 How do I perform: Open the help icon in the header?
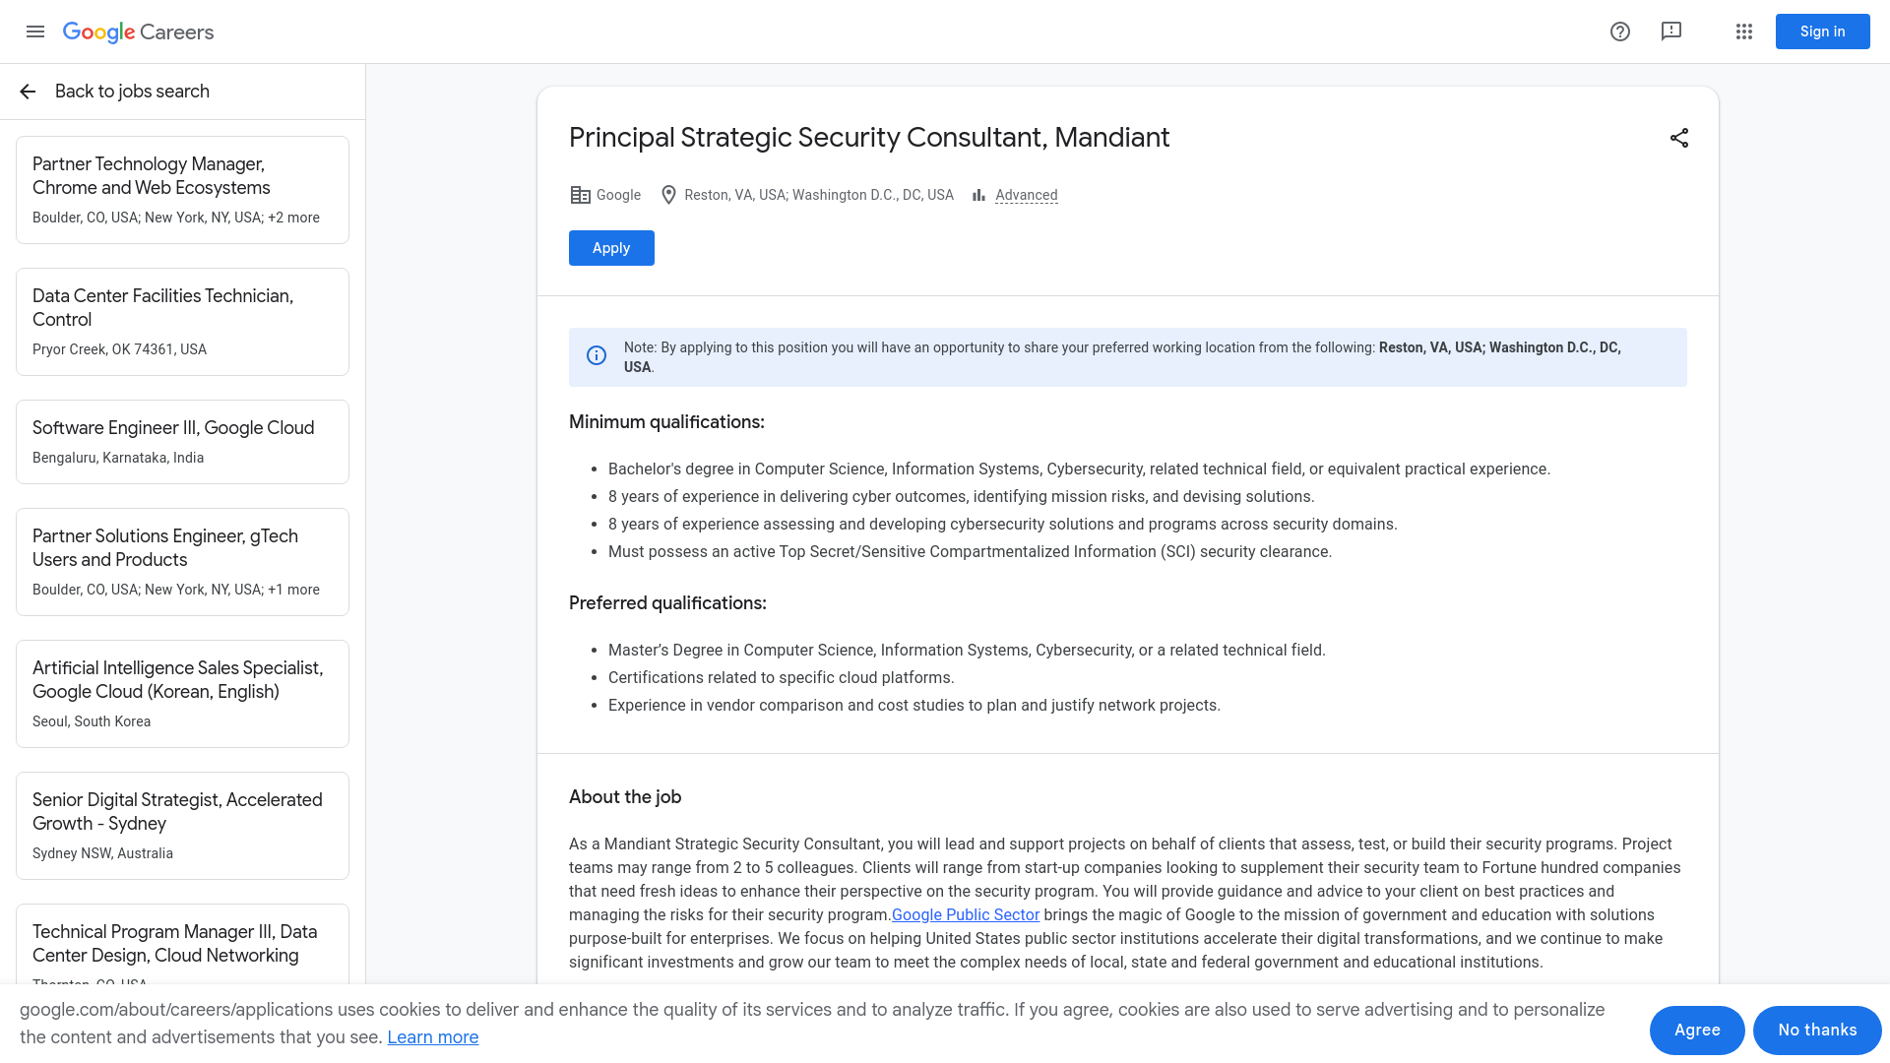tap(1620, 31)
